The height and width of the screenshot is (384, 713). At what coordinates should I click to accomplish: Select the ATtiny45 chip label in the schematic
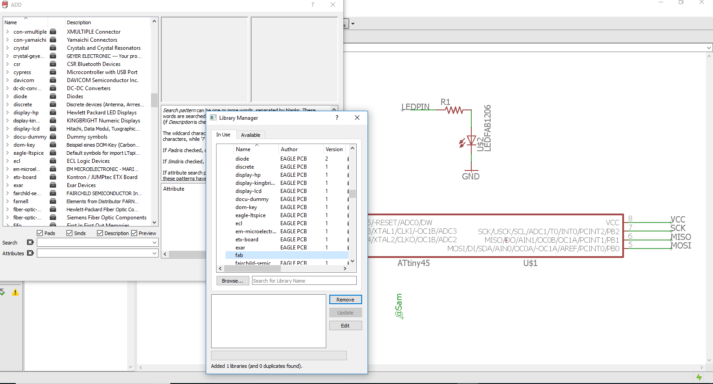(x=413, y=263)
